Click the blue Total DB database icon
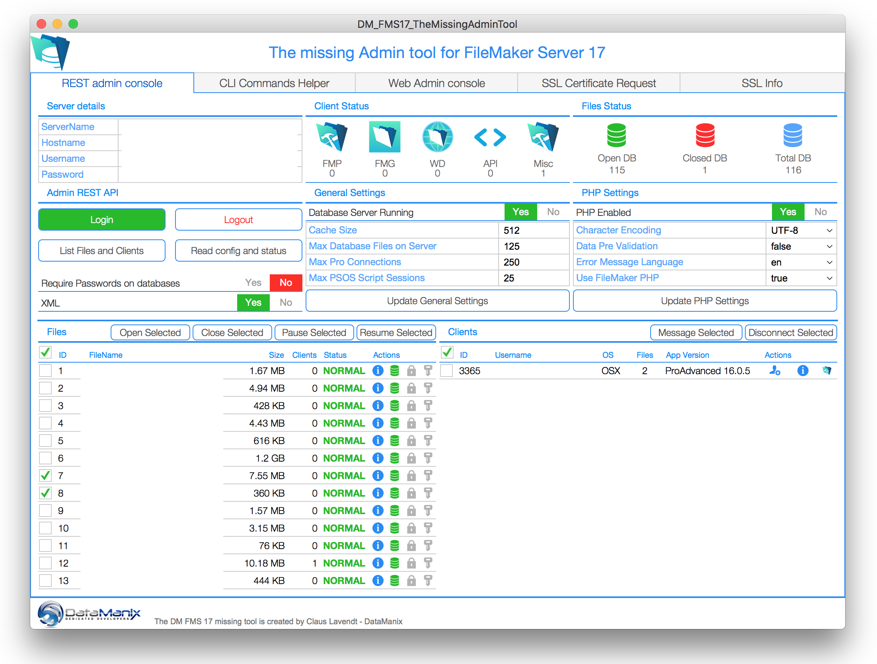 click(793, 135)
